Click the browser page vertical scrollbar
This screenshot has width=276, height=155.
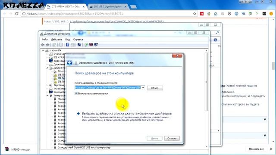pos(273,66)
